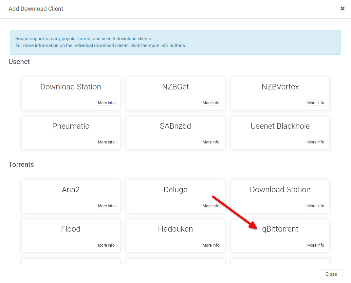Select the Hadouken torrent client card
Screen dimensions: 351x283
(175, 236)
